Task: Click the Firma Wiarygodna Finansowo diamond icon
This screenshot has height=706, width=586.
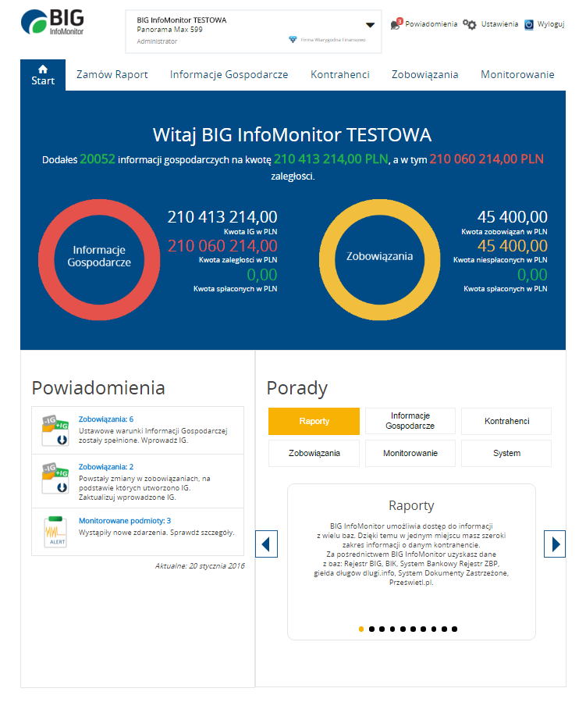Action: (293, 40)
